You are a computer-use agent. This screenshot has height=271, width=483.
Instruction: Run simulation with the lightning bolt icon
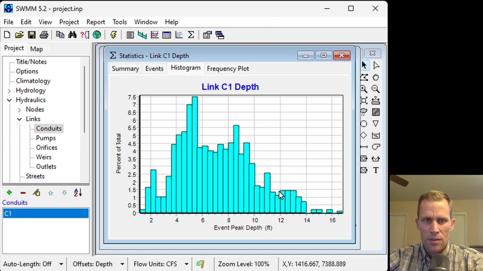pyautogui.click(x=113, y=35)
